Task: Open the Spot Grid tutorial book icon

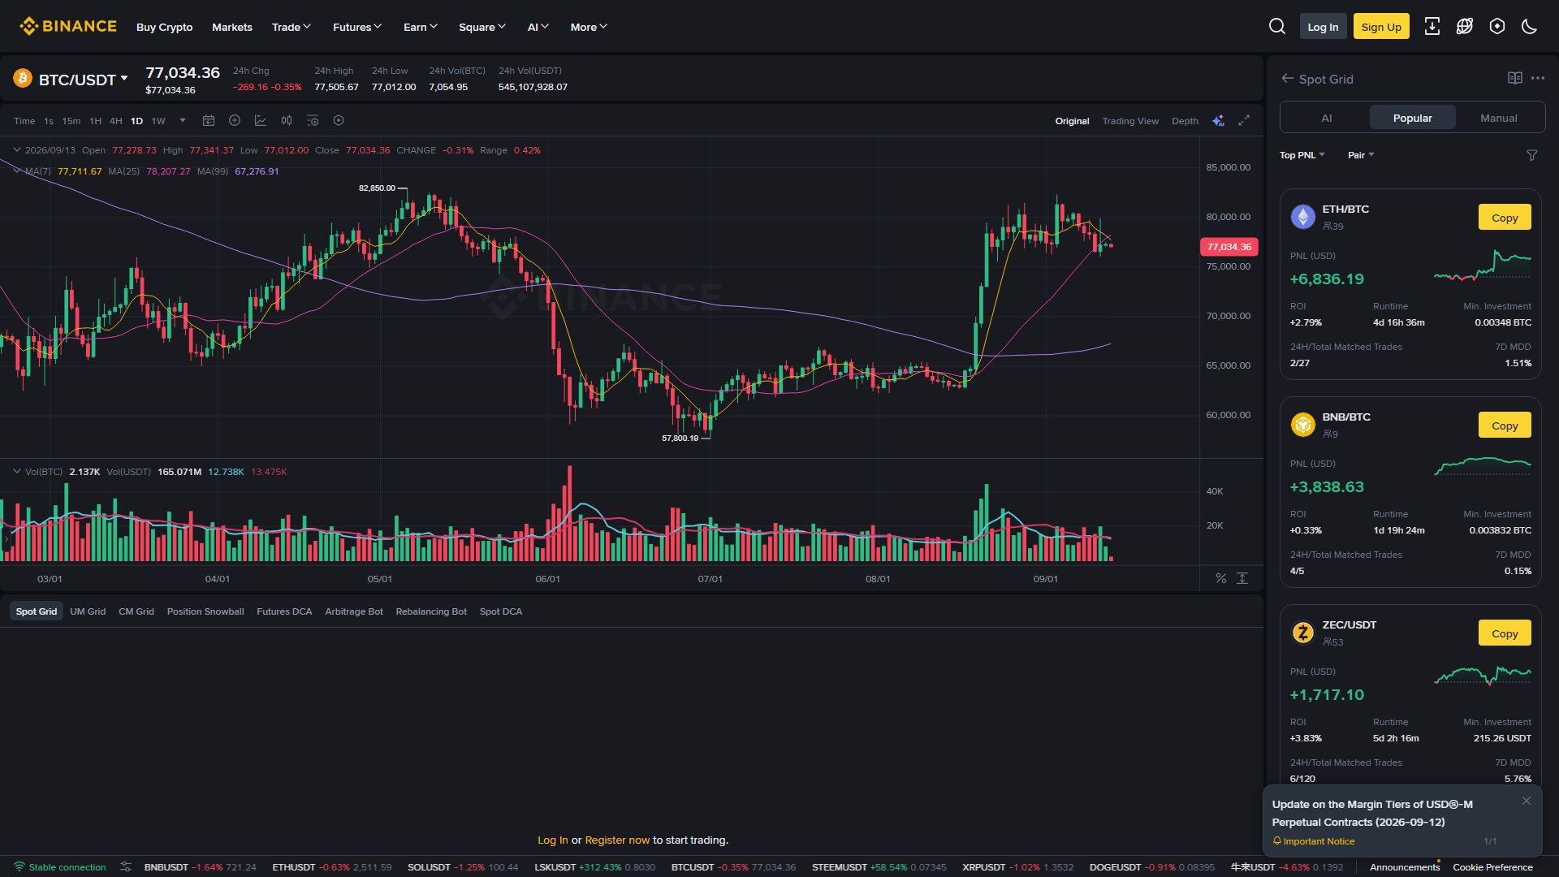Action: [1515, 78]
